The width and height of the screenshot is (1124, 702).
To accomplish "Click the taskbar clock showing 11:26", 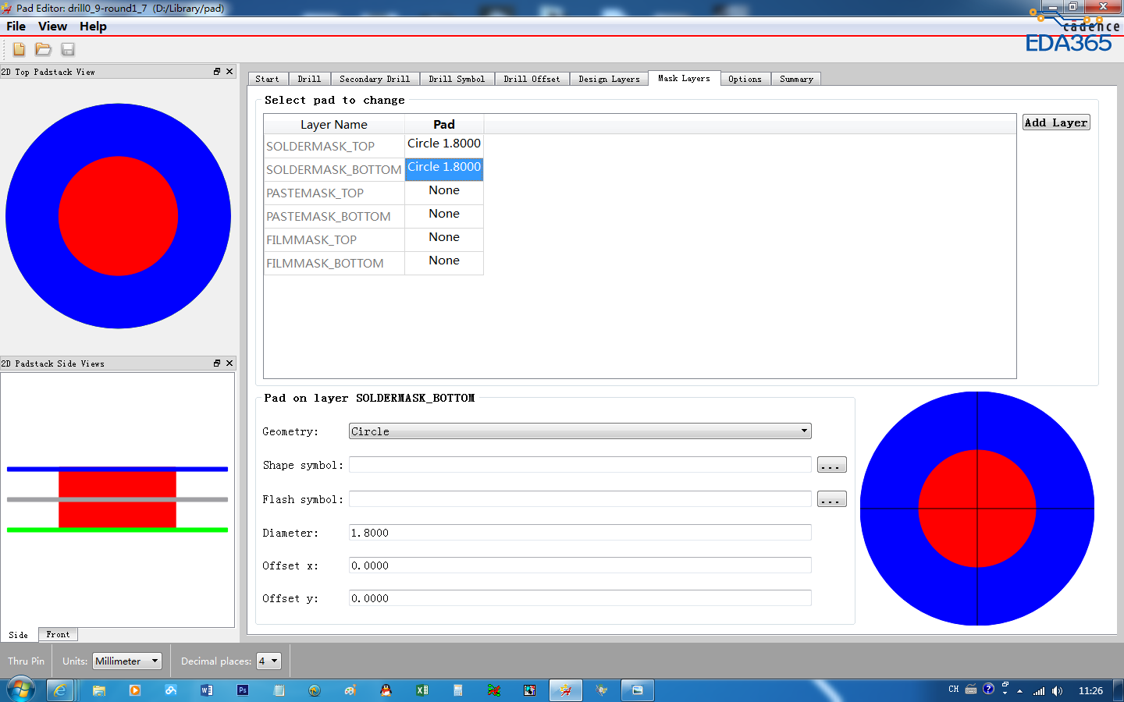I will [1090, 690].
